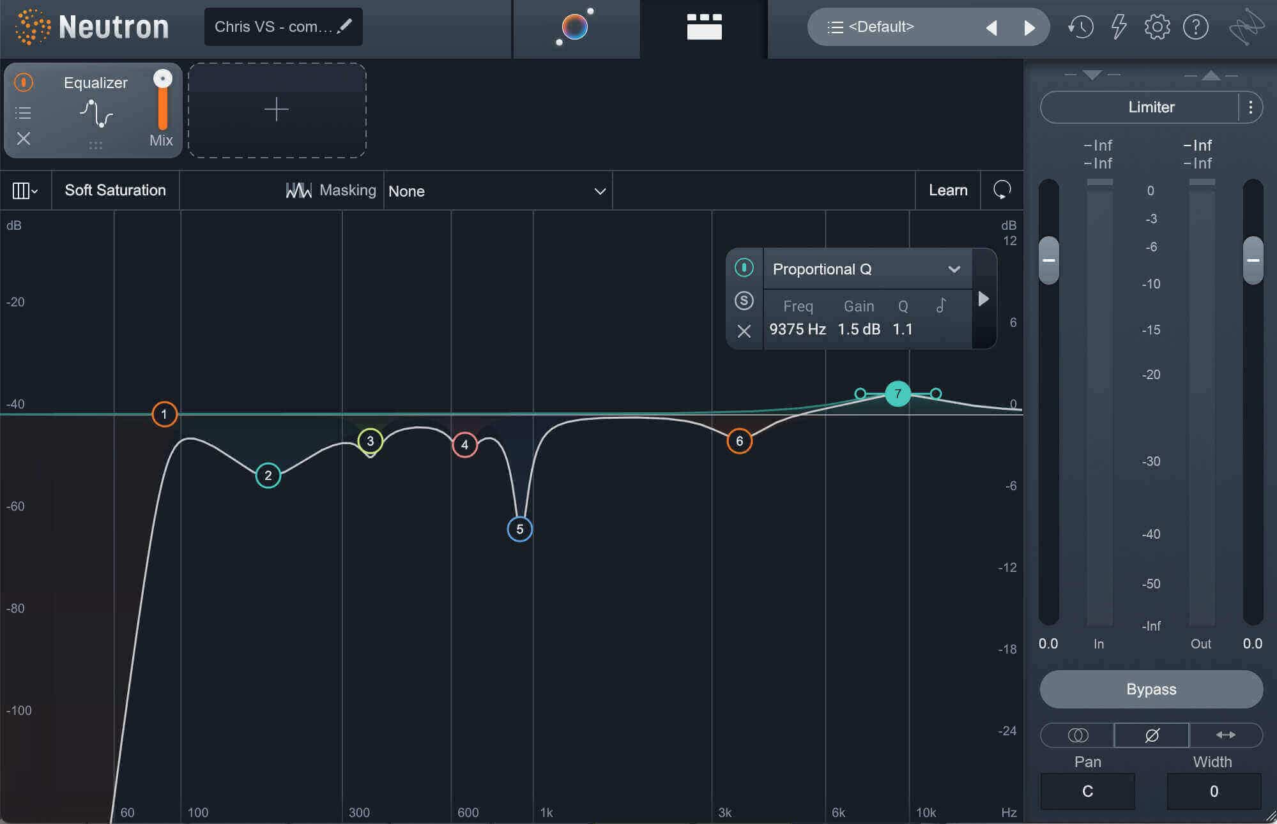This screenshot has width=1277, height=824.
Task: Toggle band 7 power button
Action: [744, 267]
